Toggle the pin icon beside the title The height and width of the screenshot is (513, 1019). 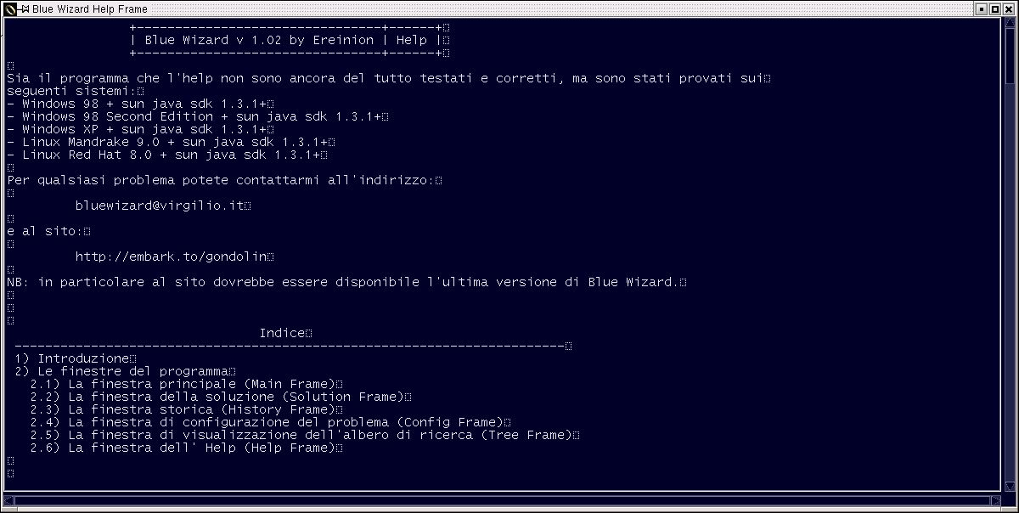point(25,8)
